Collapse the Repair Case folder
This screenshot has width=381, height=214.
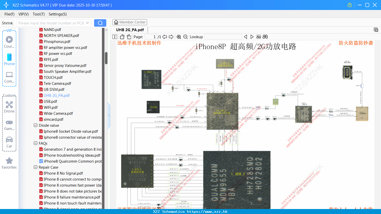(x=36, y=167)
